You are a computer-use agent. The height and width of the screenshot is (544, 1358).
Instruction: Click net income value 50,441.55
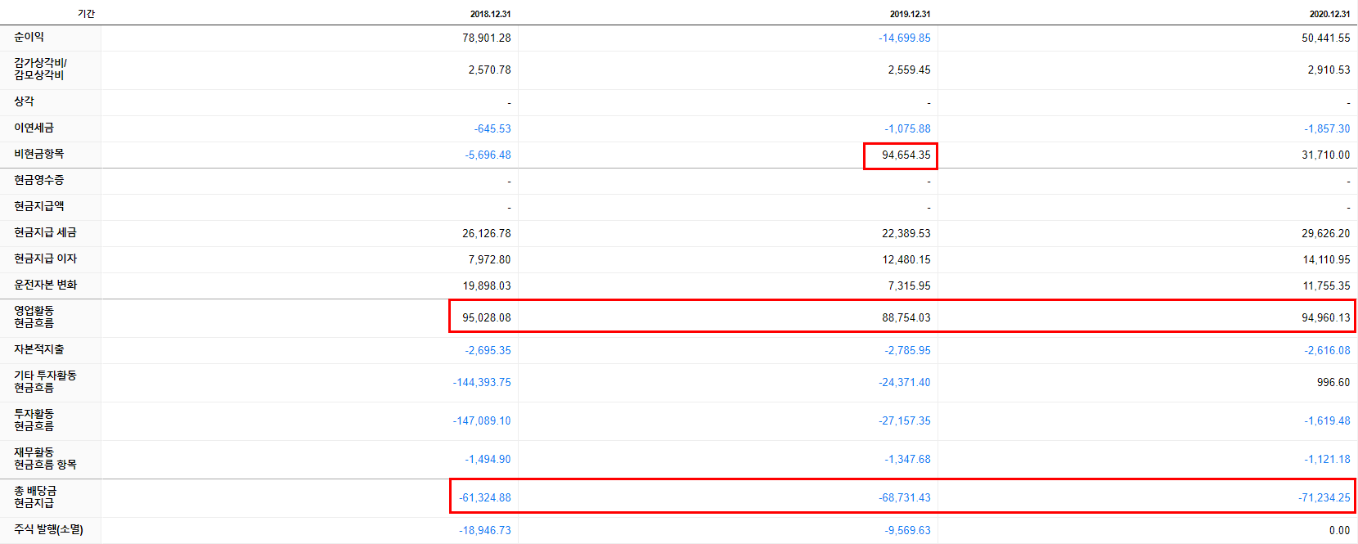click(x=1325, y=38)
